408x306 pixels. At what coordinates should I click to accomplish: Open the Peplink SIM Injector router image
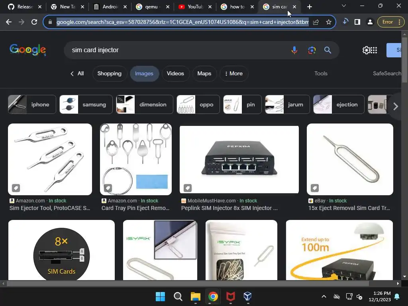[239, 159]
